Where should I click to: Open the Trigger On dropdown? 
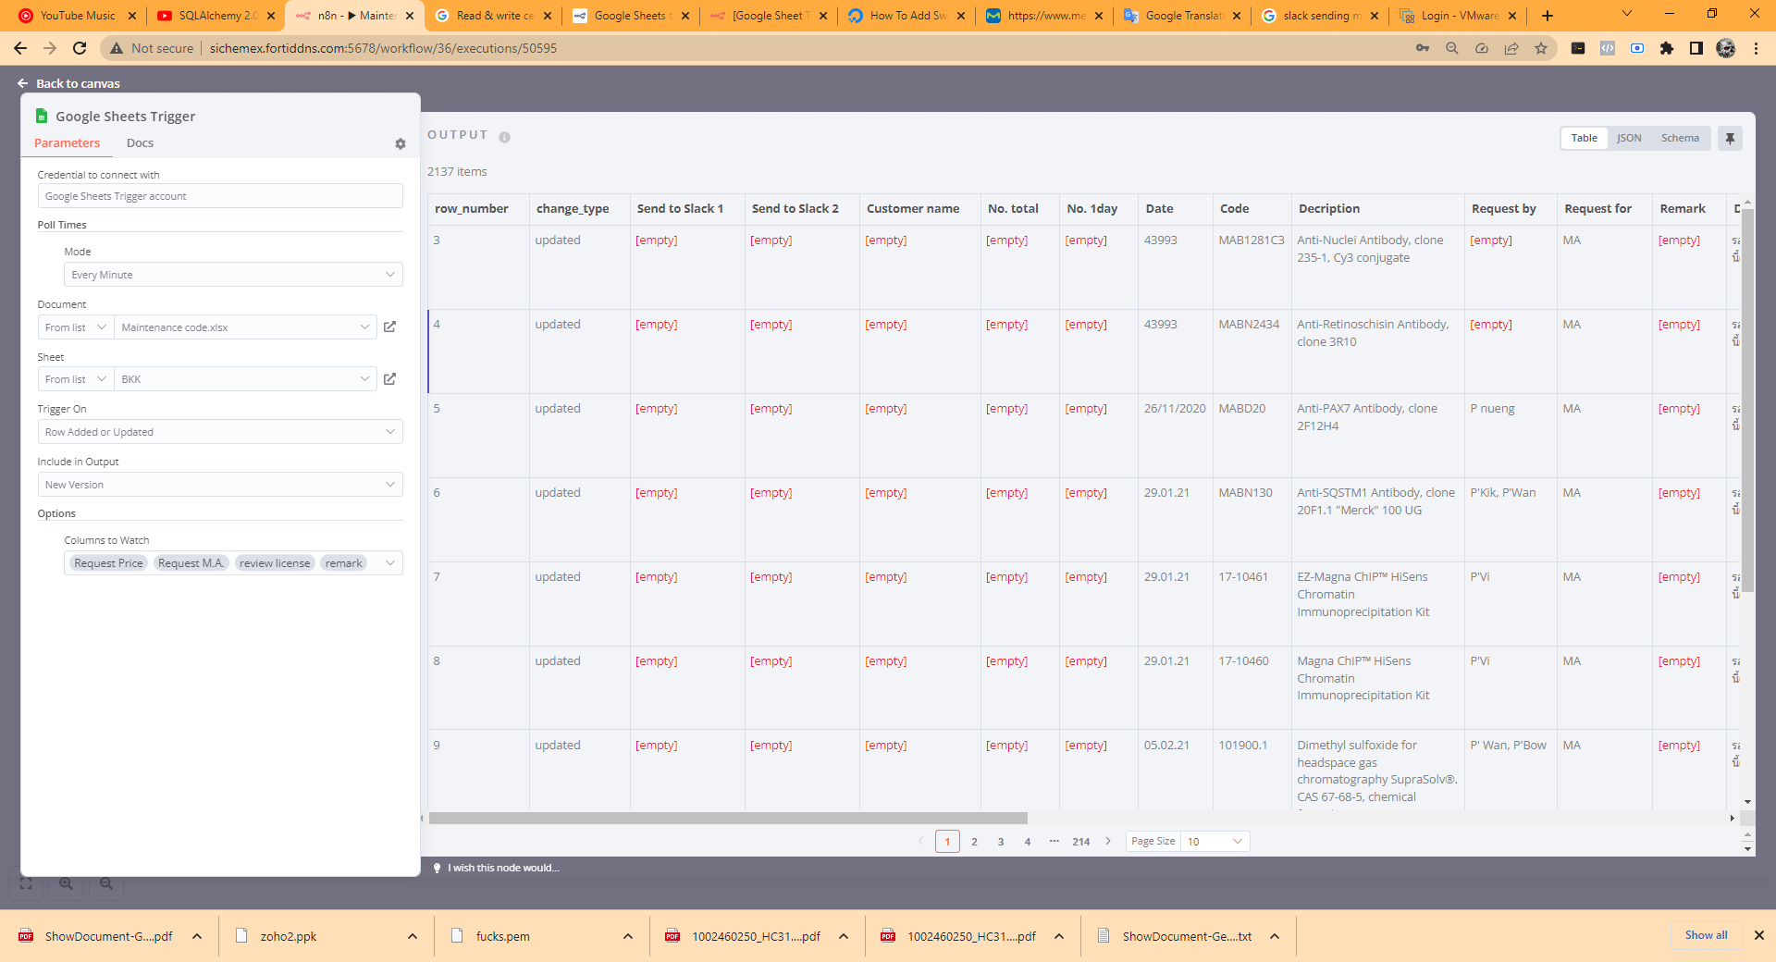tap(220, 432)
